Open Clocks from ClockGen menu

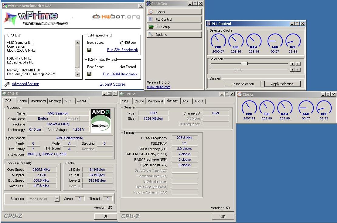tap(174, 12)
